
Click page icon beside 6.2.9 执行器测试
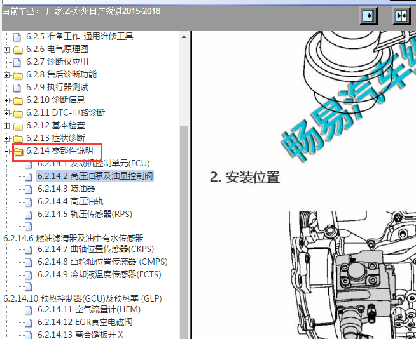click(x=17, y=88)
